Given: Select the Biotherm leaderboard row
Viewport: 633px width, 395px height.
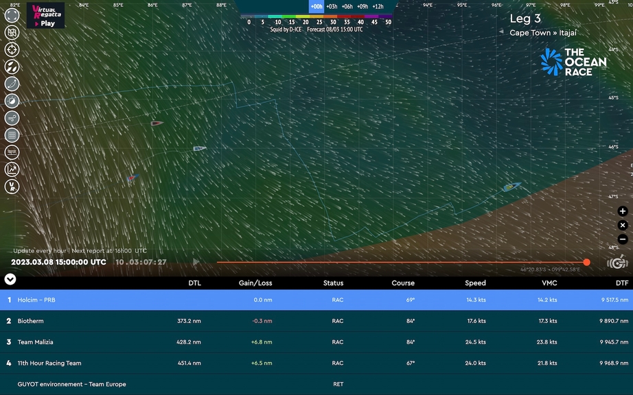Looking at the screenshot, I should pyautogui.click(x=316, y=321).
